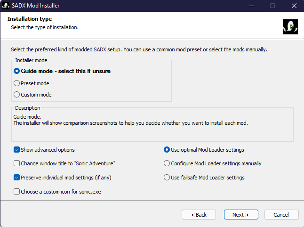304x227 pixels.
Task: Uncheck Show advanced options
Action: click(x=17, y=150)
